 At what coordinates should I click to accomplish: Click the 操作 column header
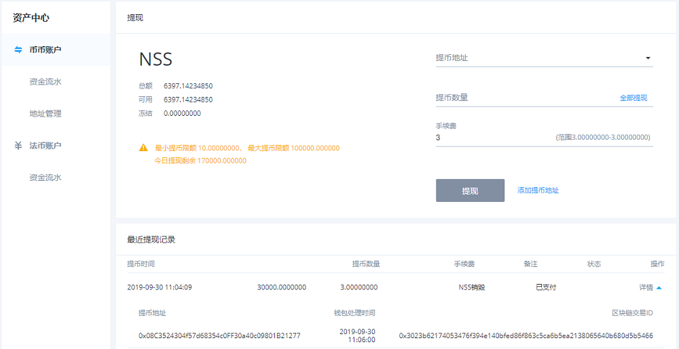(657, 264)
